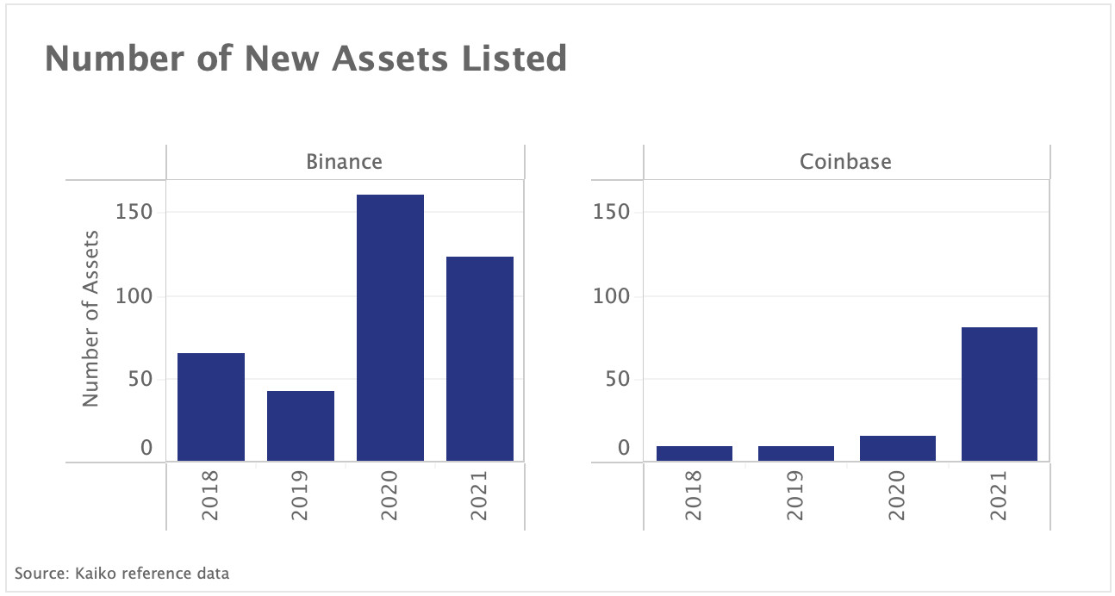This screenshot has height=596, width=1115.
Task: Click the 100 tick label in Coinbase chart
Action: pyautogui.click(x=612, y=296)
